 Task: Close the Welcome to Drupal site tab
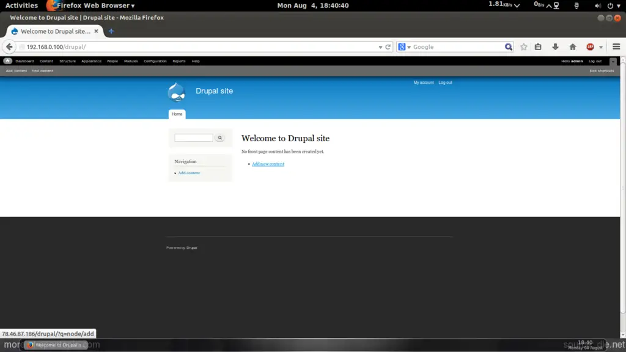[x=96, y=31]
